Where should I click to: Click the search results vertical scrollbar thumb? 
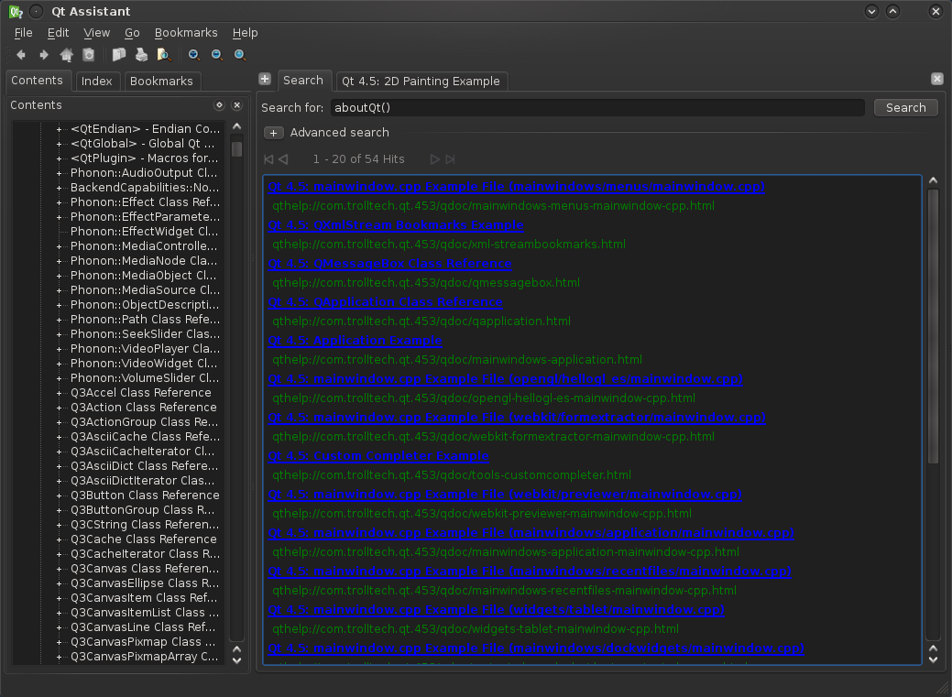click(933, 328)
